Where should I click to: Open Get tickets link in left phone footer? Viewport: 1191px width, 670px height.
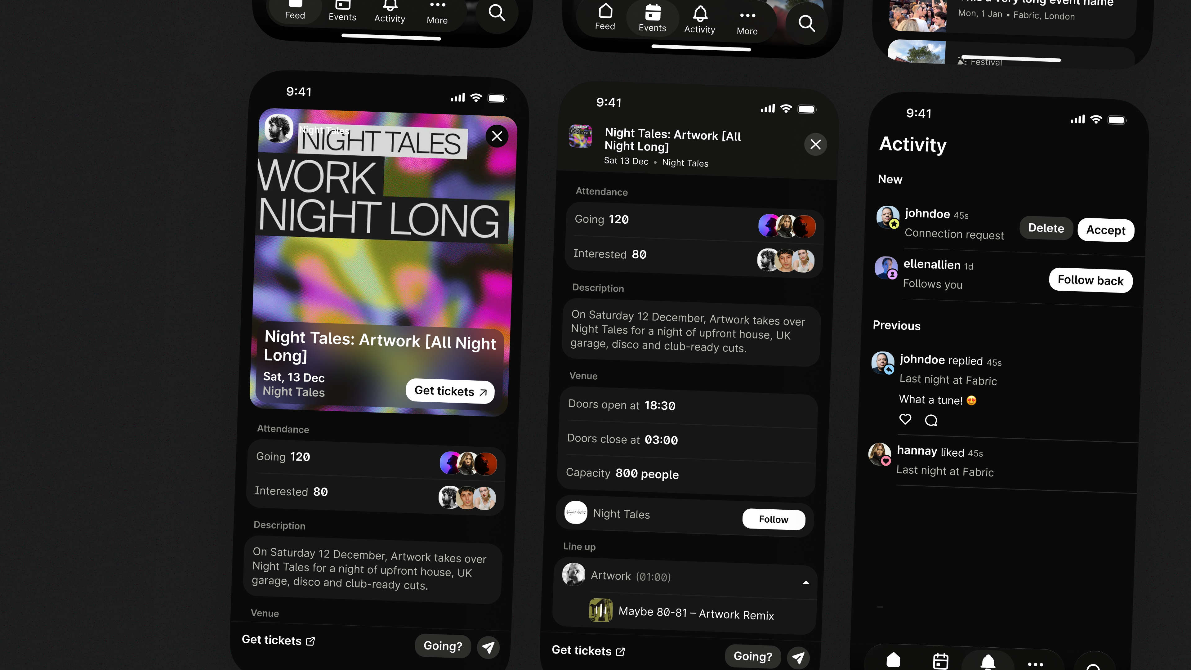(x=278, y=640)
